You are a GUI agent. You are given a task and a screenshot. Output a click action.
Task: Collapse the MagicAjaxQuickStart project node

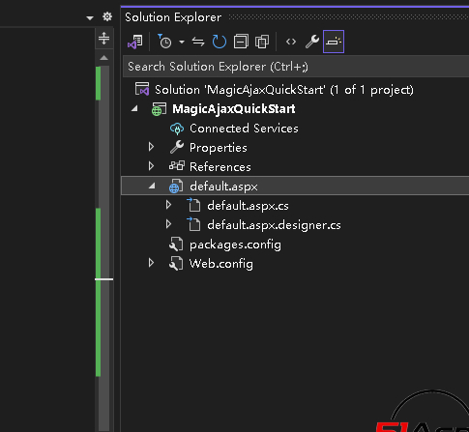(x=135, y=108)
